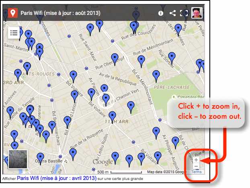The width and height of the screenshot is (250, 188).
Task: Click the music note icon by Opéra Bastille
Action: pos(66,161)
